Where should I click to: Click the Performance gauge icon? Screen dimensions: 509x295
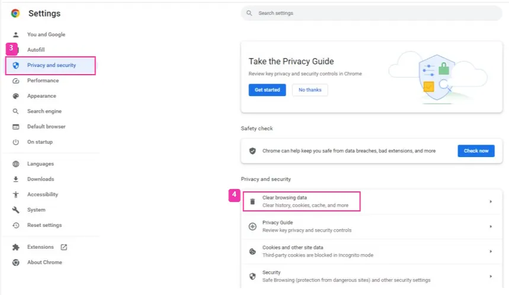coord(16,81)
